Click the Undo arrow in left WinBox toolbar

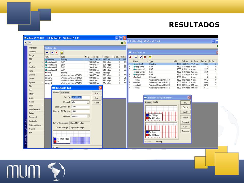tap(26, 43)
